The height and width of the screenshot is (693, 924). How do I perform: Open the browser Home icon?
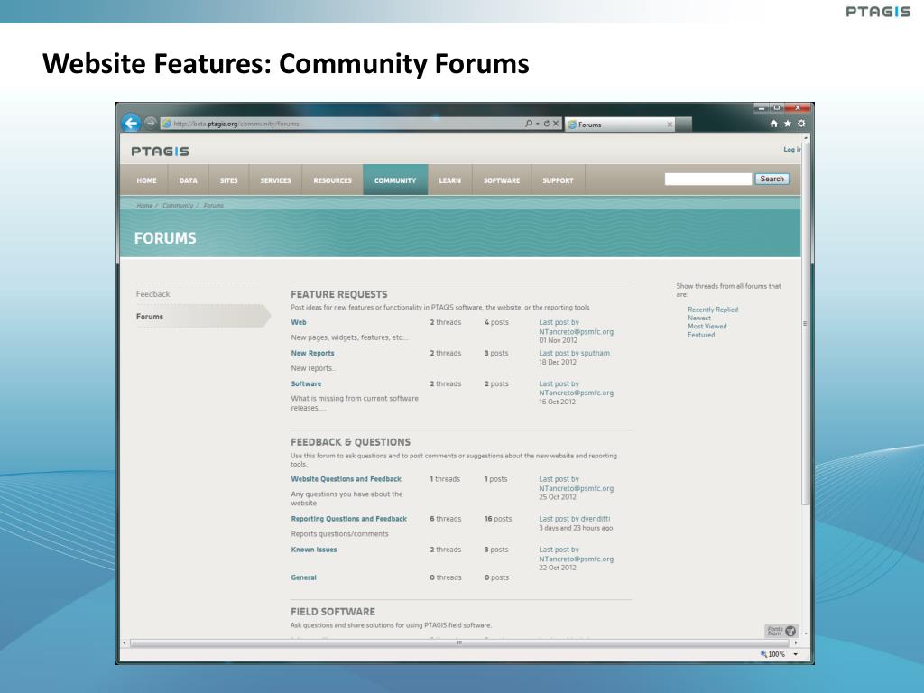coord(774,124)
